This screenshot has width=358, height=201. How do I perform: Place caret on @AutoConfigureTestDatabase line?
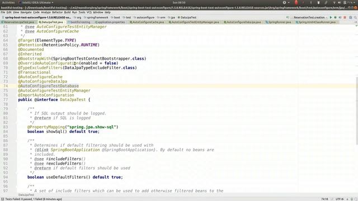click(49, 86)
